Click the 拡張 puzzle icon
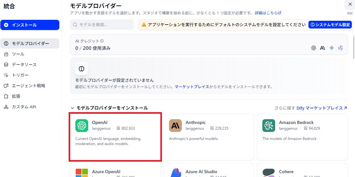Screen dimensions: 355x177 pyautogui.click(x=6, y=96)
